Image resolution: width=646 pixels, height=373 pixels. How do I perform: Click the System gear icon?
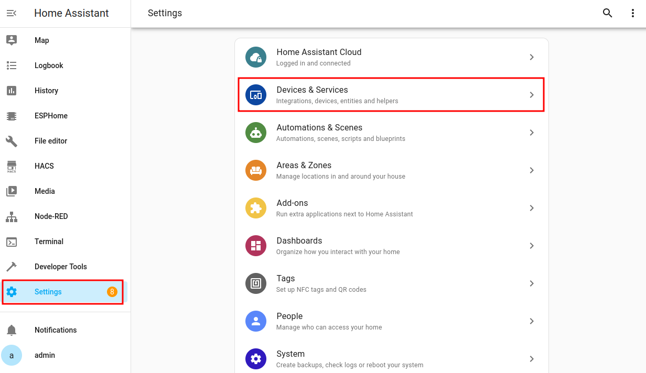click(256, 359)
